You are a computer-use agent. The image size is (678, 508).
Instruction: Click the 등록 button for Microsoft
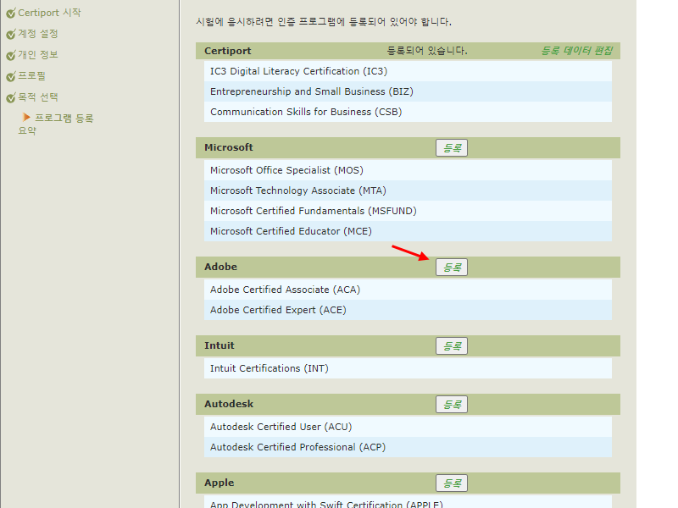(452, 147)
